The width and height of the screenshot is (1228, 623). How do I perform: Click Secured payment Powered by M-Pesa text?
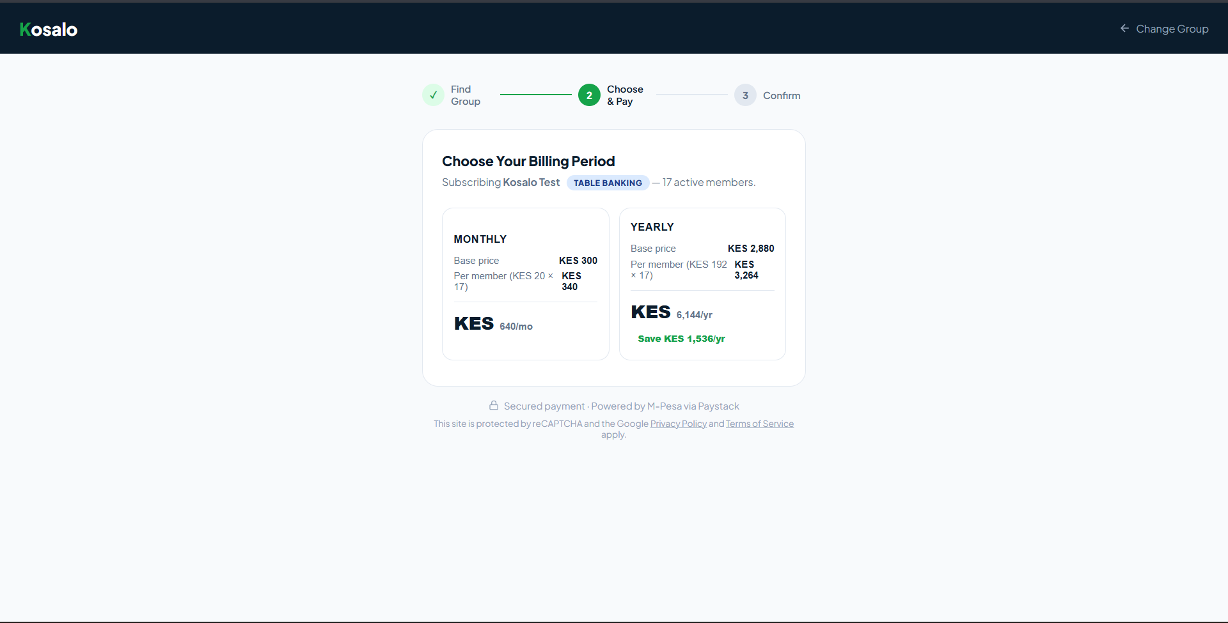point(622,406)
